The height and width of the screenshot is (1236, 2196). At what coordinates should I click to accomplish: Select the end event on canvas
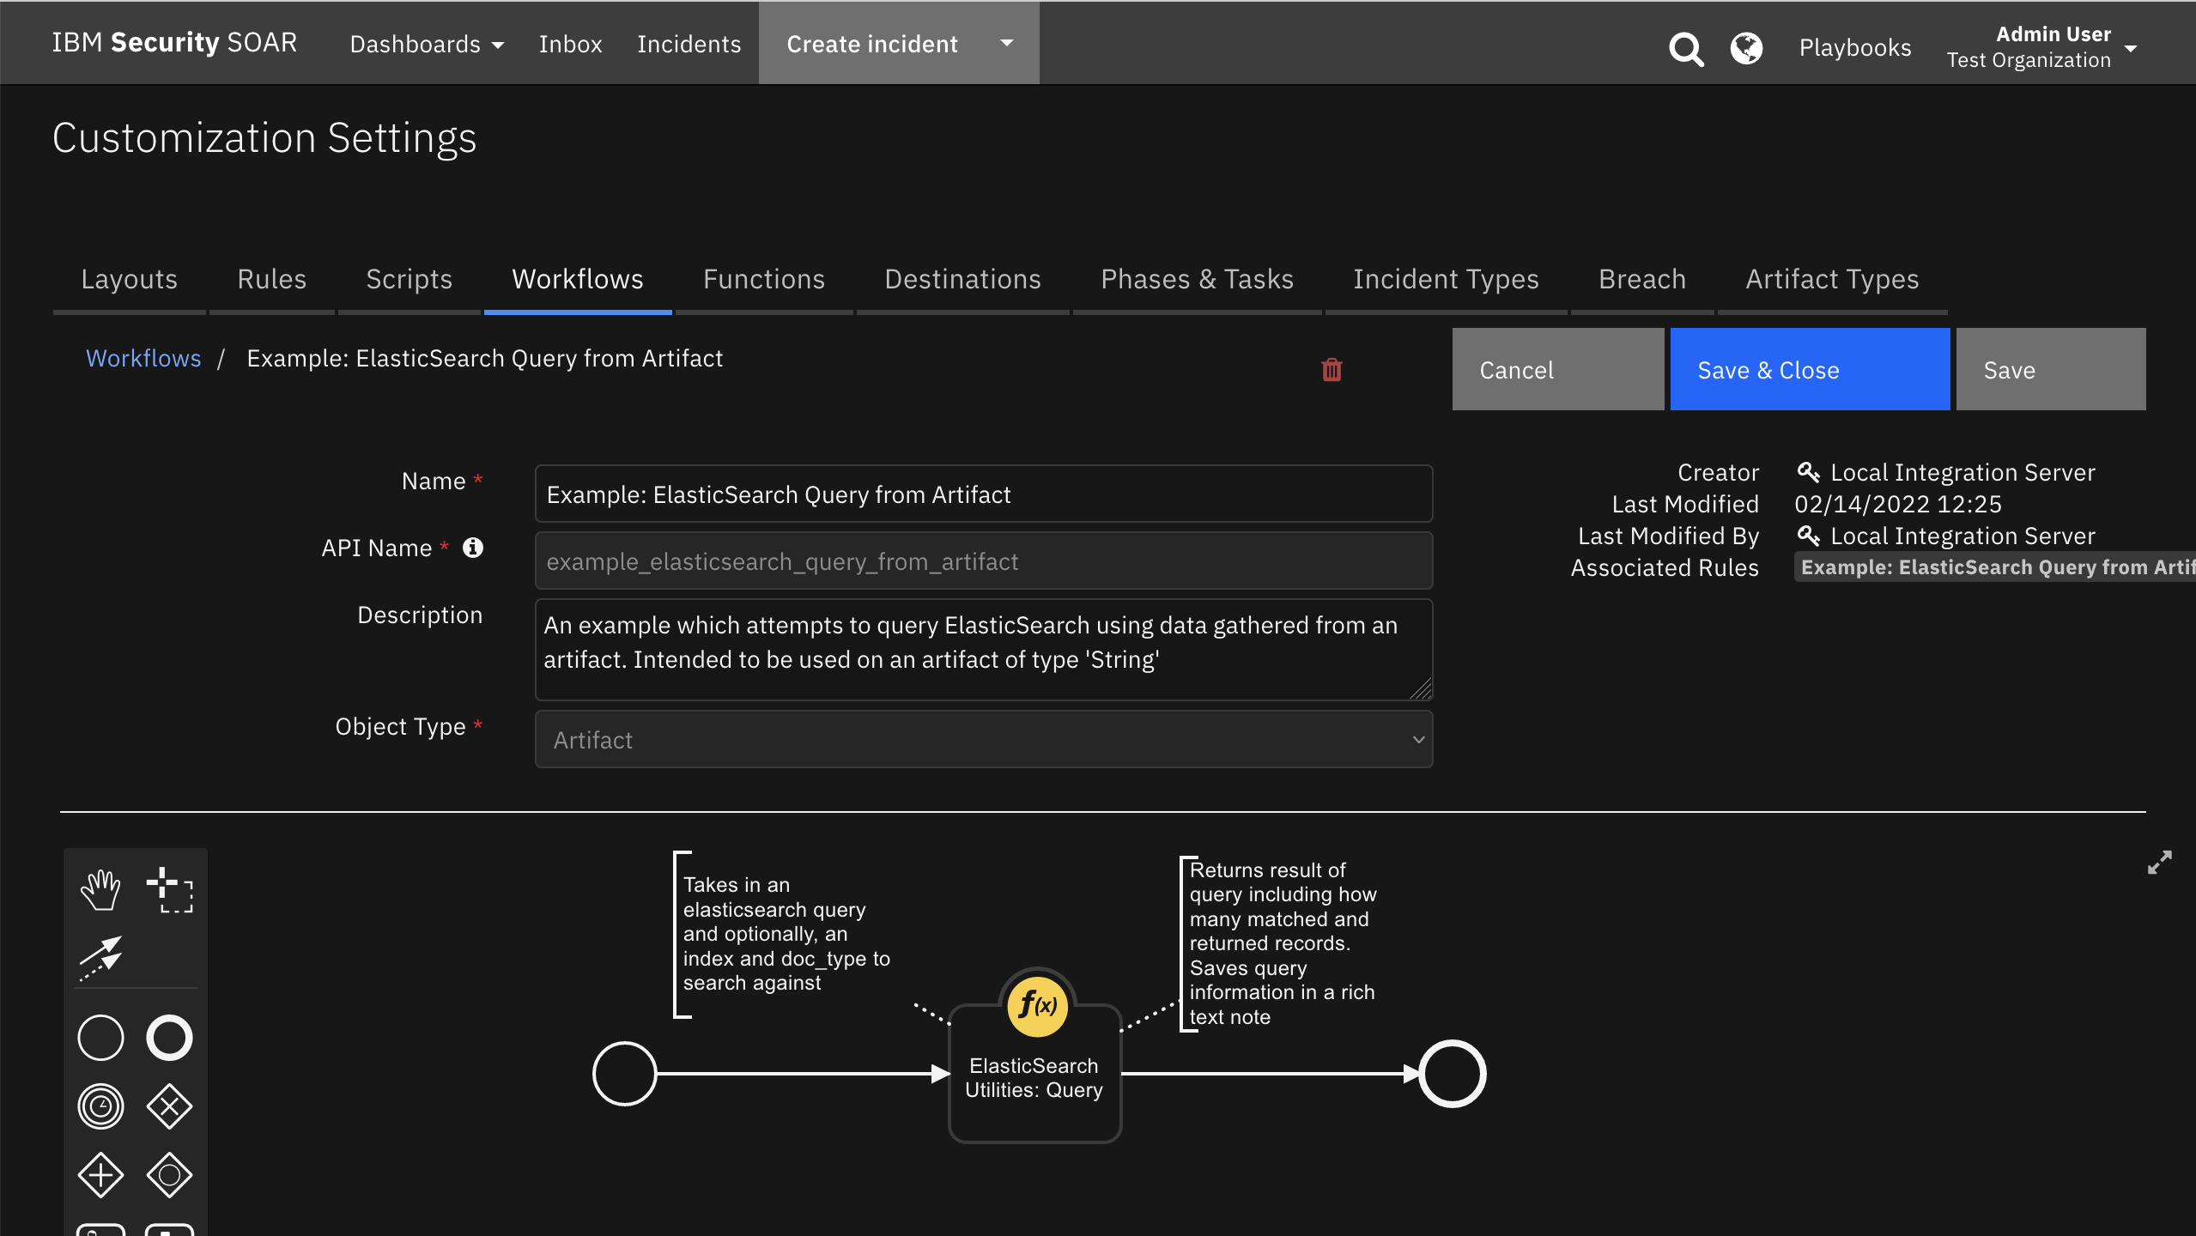[x=1452, y=1074]
